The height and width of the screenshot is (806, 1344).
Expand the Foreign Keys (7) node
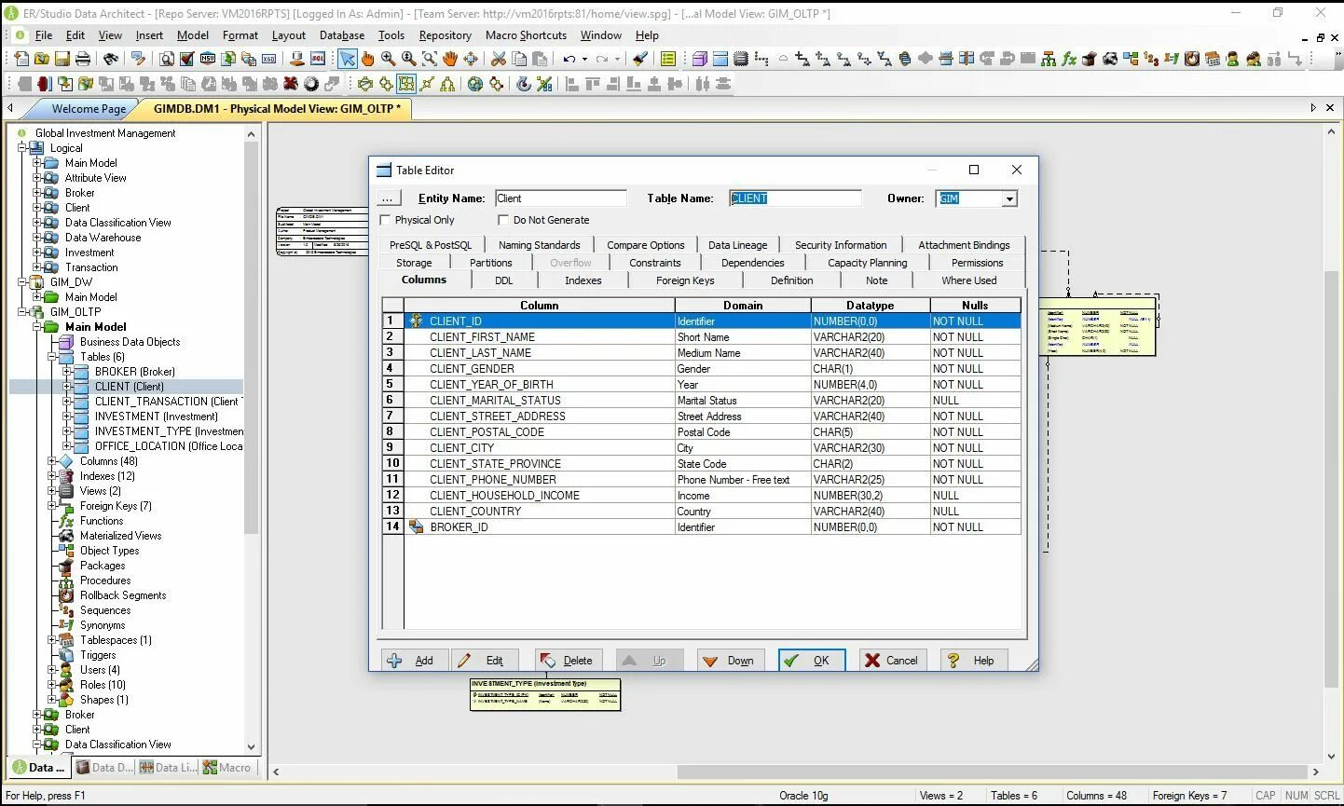point(52,506)
